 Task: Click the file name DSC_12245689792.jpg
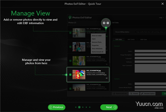(94, 29)
